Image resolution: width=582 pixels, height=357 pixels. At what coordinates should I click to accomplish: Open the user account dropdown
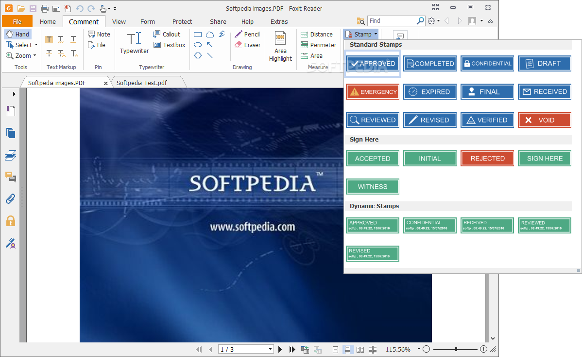(481, 21)
